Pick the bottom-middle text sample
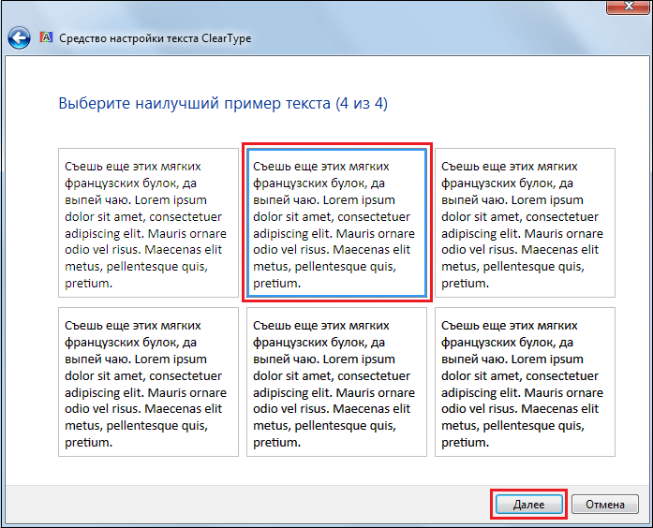The width and height of the screenshot is (653, 528). tap(336, 382)
